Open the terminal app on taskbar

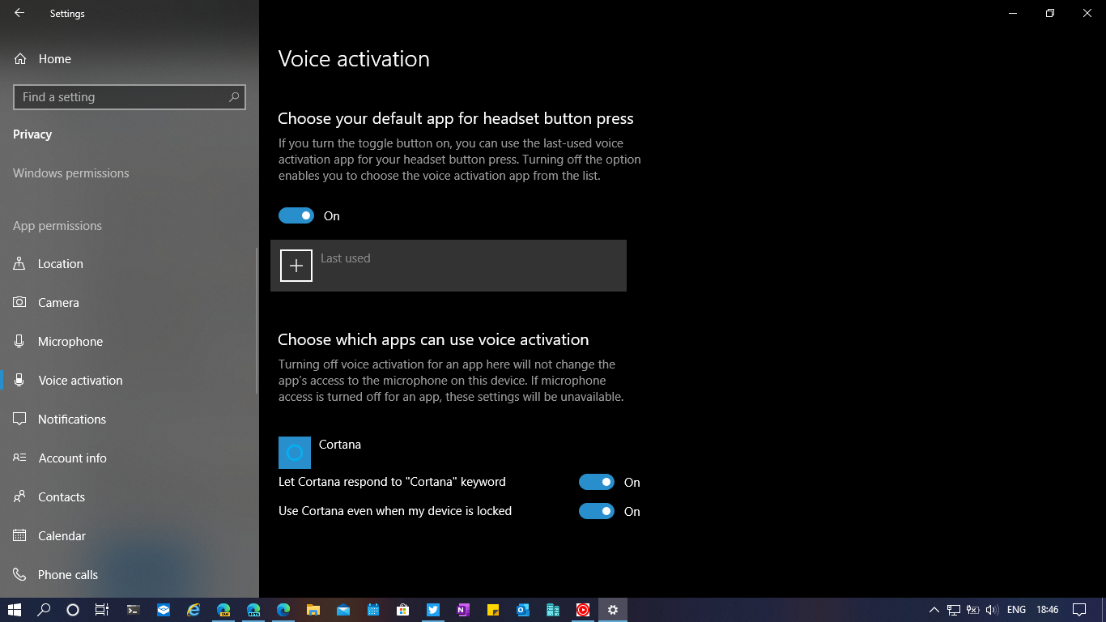pos(134,610)
